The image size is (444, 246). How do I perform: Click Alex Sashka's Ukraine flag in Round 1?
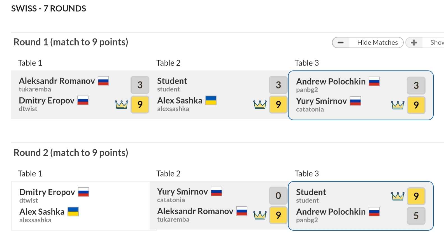coord(211,100)
